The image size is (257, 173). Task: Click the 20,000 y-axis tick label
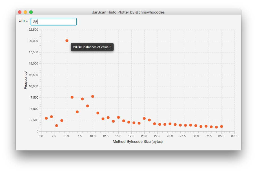(x=33, y=41)
